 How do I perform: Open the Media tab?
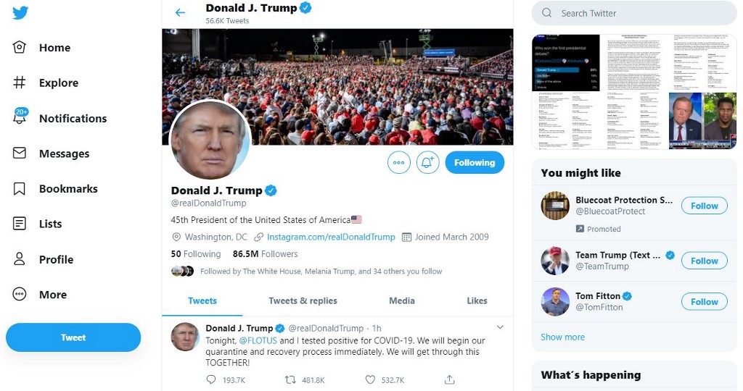[402, 300]
